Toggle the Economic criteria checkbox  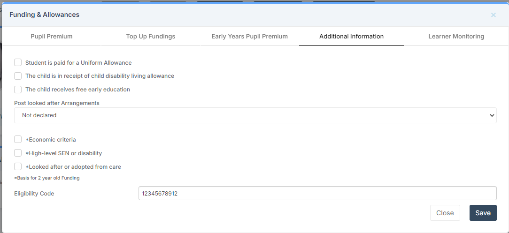(x=18, y=139)
